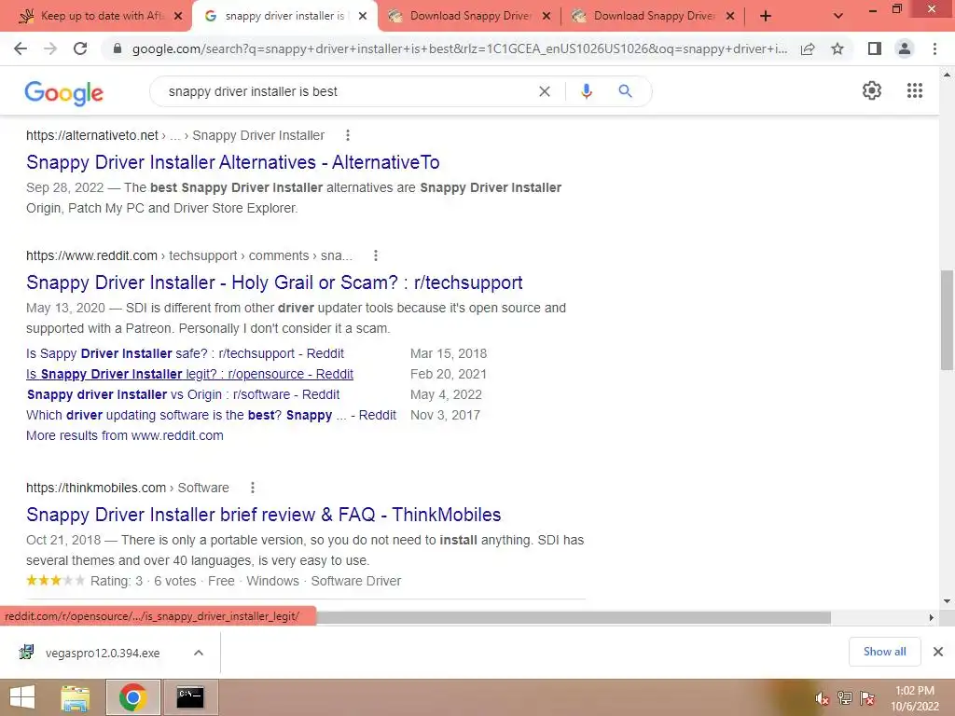Open the tab search dropdown chevron
This screenshot has height=716, width=955.
click(x=838, y=17)
